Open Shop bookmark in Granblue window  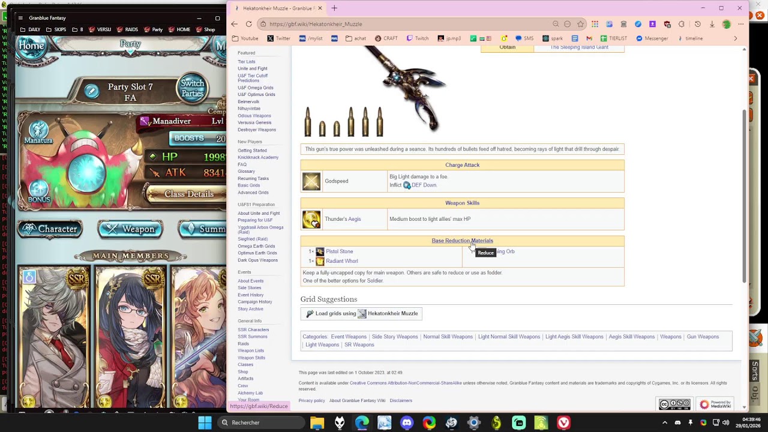pyautogui.click(x=205, y=29)
